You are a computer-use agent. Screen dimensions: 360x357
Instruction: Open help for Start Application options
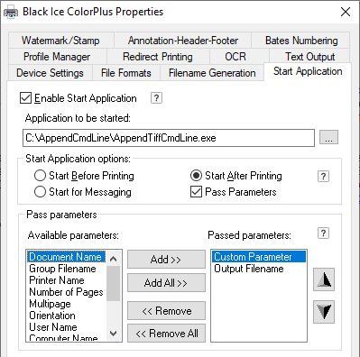click(323, 176)
